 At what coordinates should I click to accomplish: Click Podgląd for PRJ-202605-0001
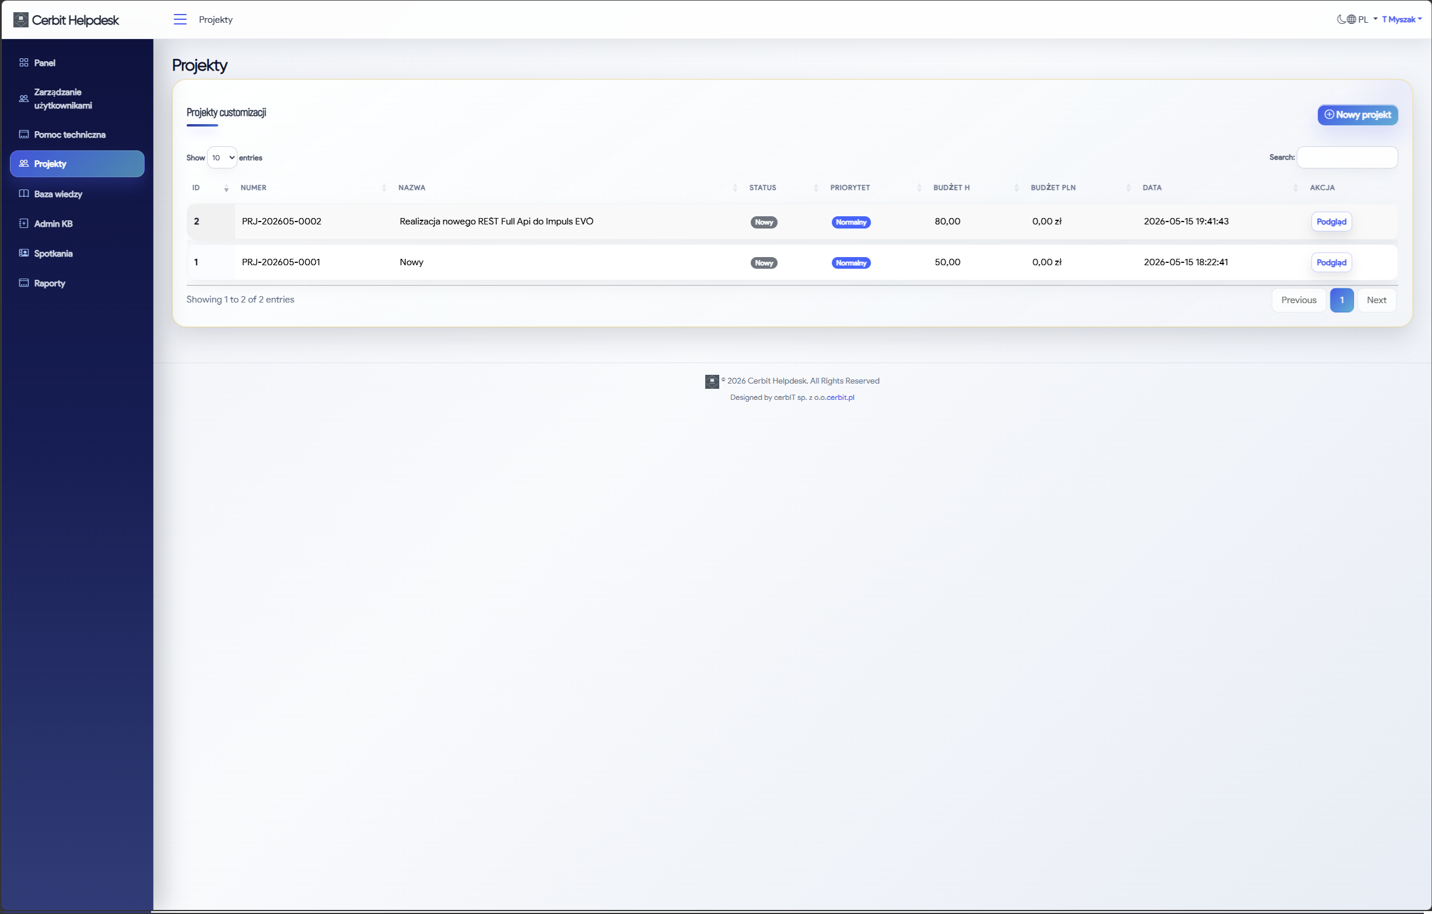(1331, 263)
